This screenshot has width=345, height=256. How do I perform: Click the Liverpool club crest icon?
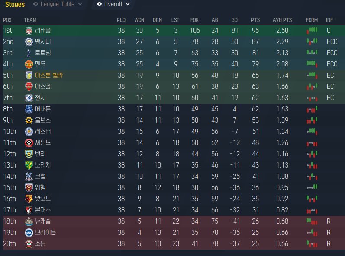coord(29,31)
